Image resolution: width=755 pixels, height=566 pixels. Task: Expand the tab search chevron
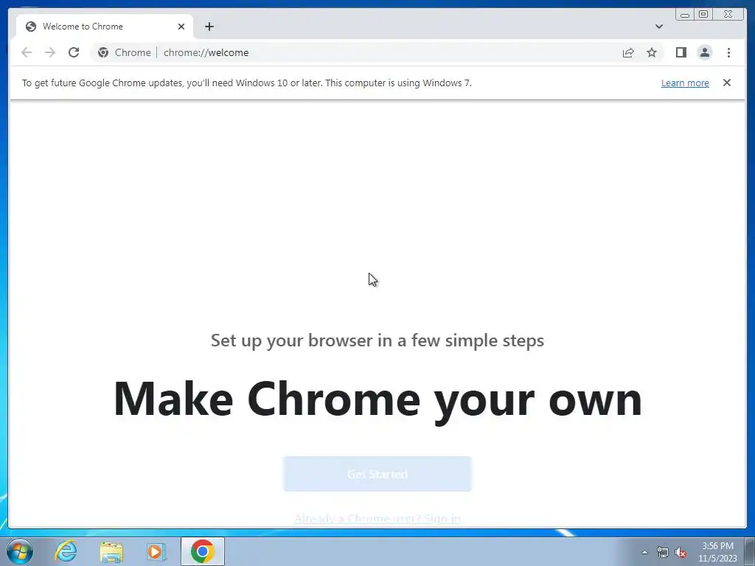pos(658,27)
